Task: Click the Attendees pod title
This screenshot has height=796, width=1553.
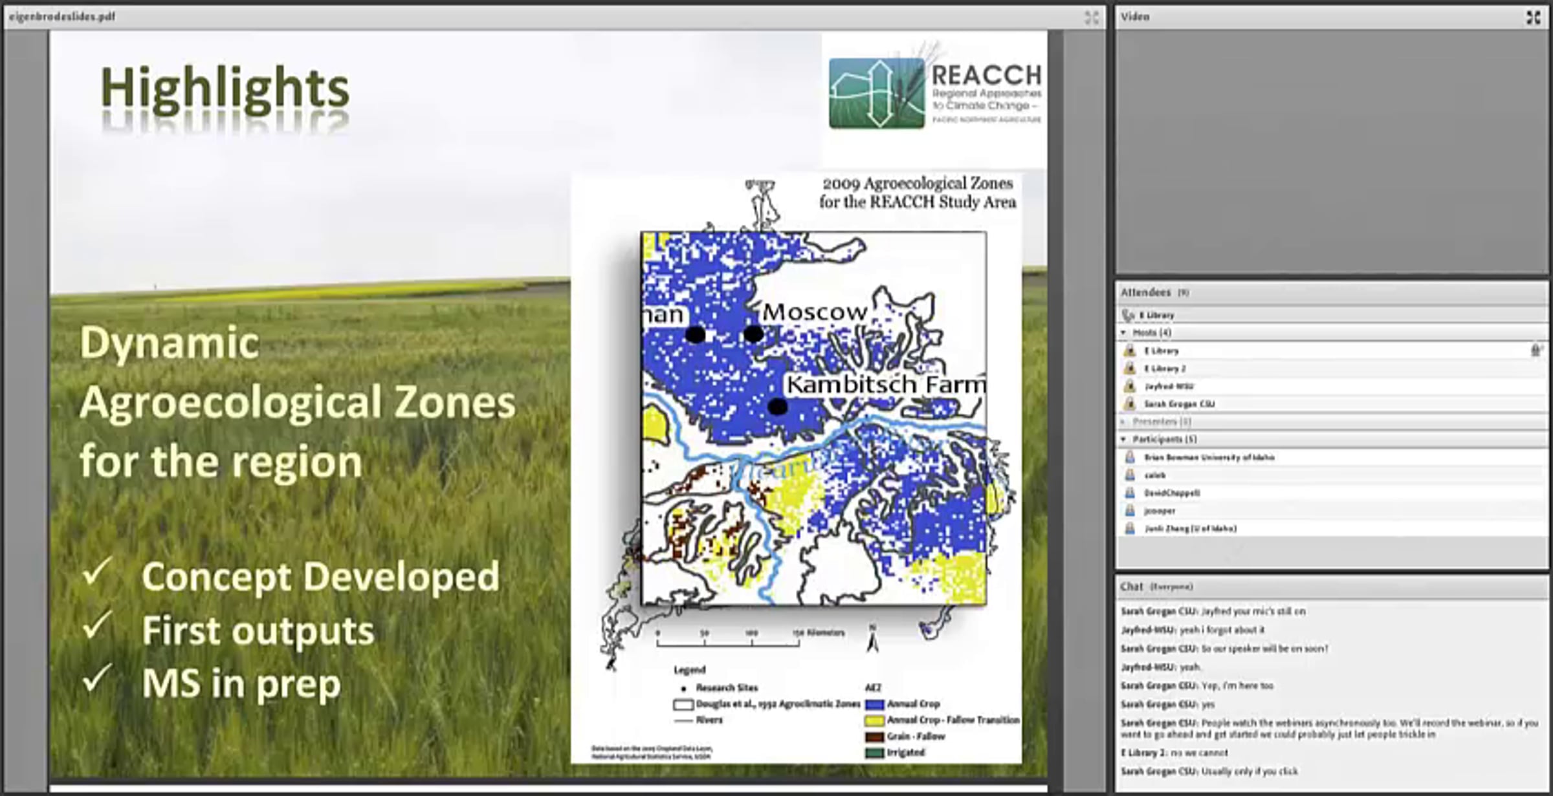Action: click(x=1145, y=292)
